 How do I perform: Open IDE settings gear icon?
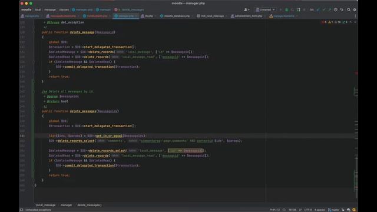click(355, 9)
